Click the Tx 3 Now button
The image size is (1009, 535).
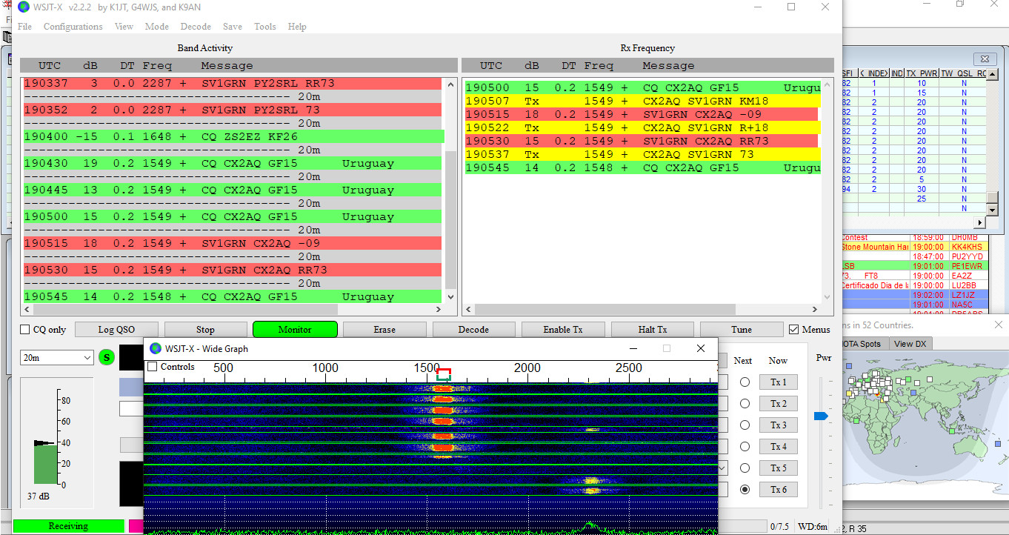point(778,425)
